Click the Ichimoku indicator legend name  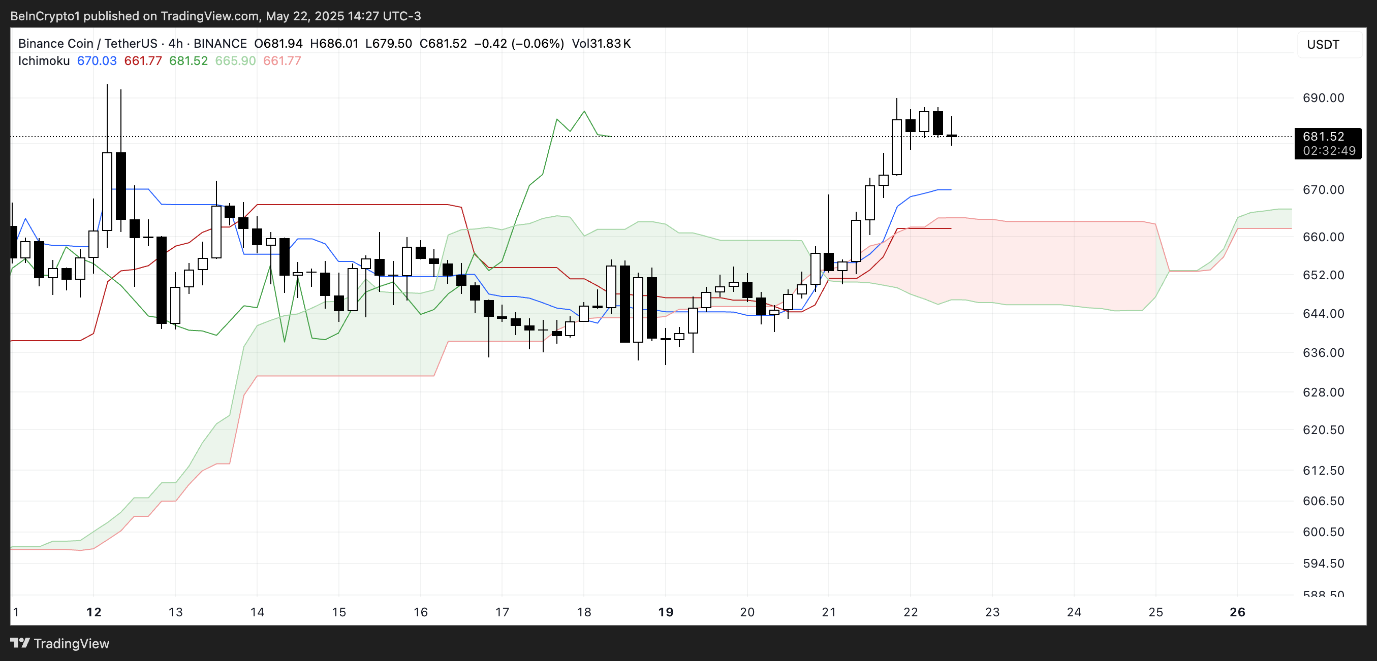pyautogui.click(x=44, y=61)
